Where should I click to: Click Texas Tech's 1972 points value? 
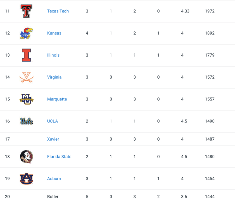pos(210,11)
